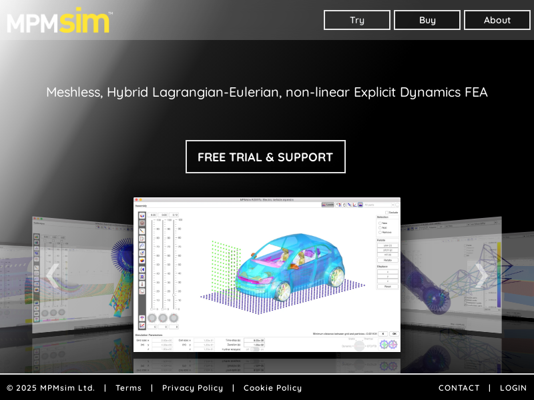Go to the CONTACT page
The width and height of the screenshot is (534, 400).
click(459, 388)
